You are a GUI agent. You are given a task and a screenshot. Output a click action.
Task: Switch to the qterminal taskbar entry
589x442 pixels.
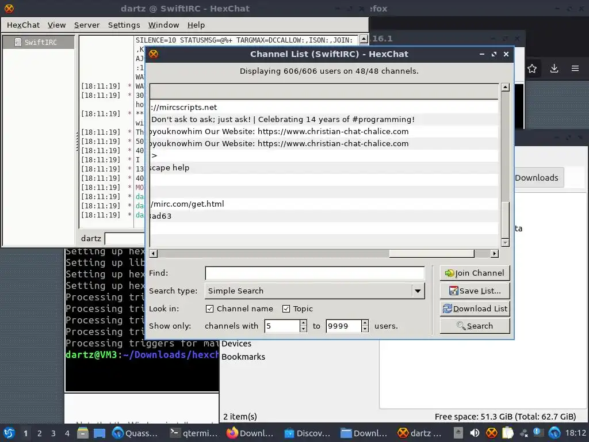(x=193, y=433)
